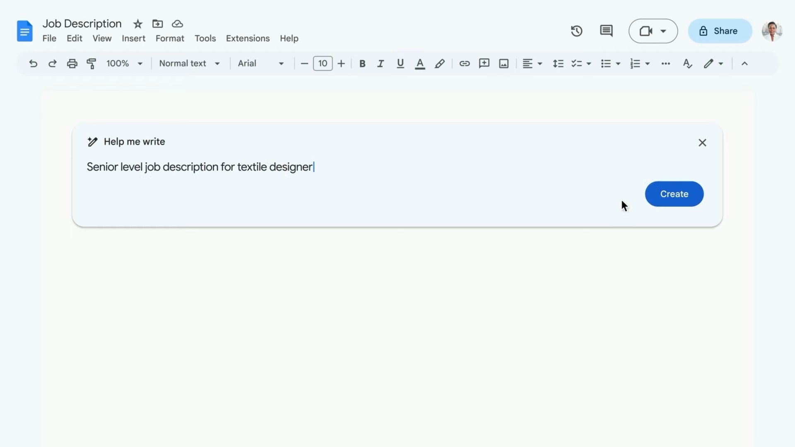Click the font size input field
Screen dimensions: 795x447
point(323,63)
